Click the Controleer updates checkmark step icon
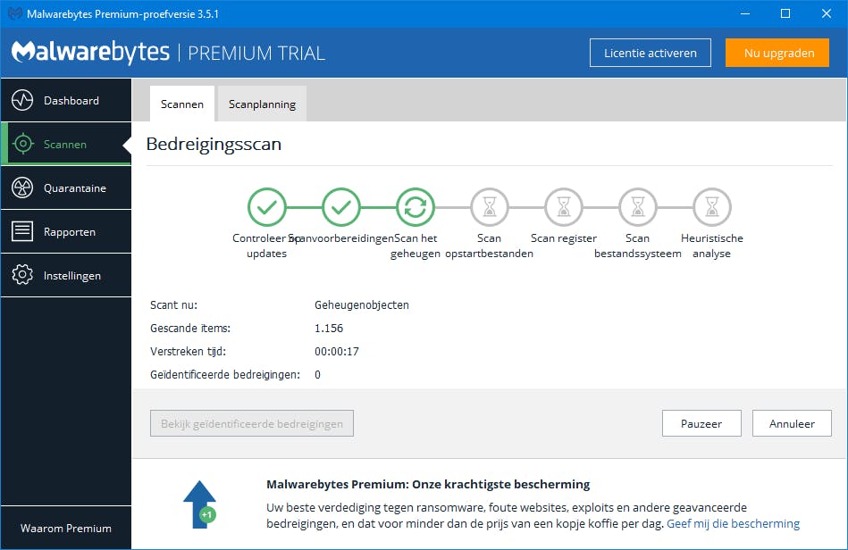848x550 pixels. point(266,207)
